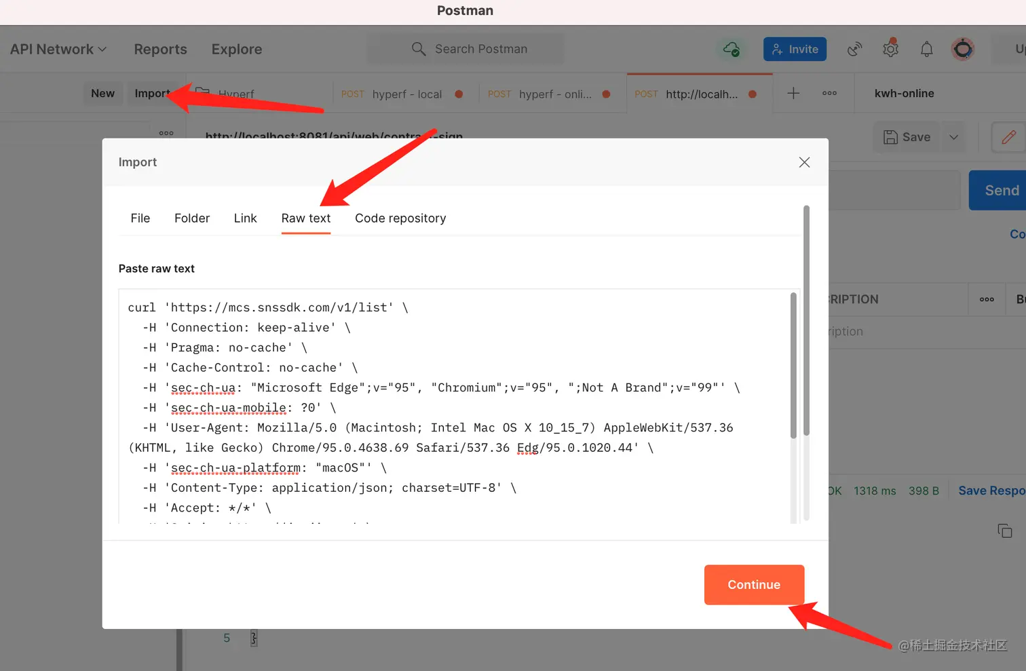Click the edit pencil icon
Viewport: 1026px width, 671px height.
1008,137
